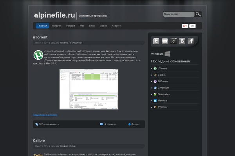
Task: Click the Windows sidebar heading text
Action: pyautogui.click(x=157, y=54)
